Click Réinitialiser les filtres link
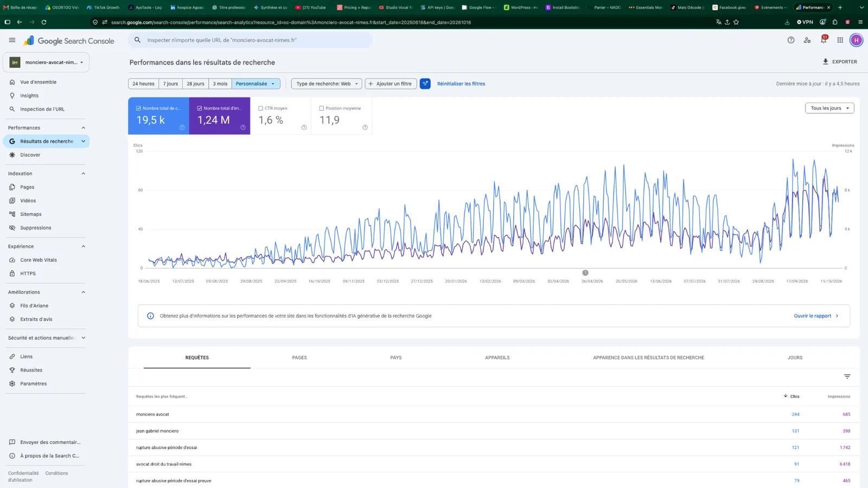The width and height of the screenshot is (868, 488). coord(461,84)
